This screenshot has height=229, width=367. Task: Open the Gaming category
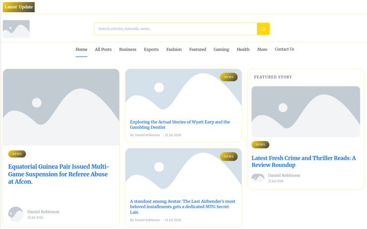[221, 49]
